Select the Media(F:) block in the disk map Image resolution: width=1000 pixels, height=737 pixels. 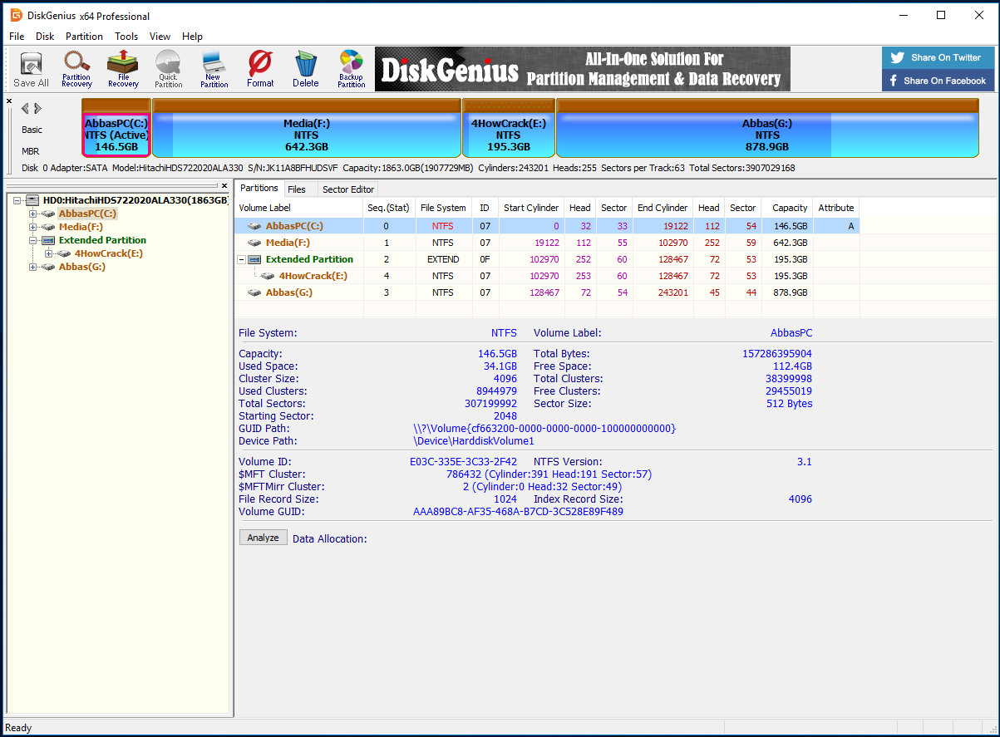307,127
